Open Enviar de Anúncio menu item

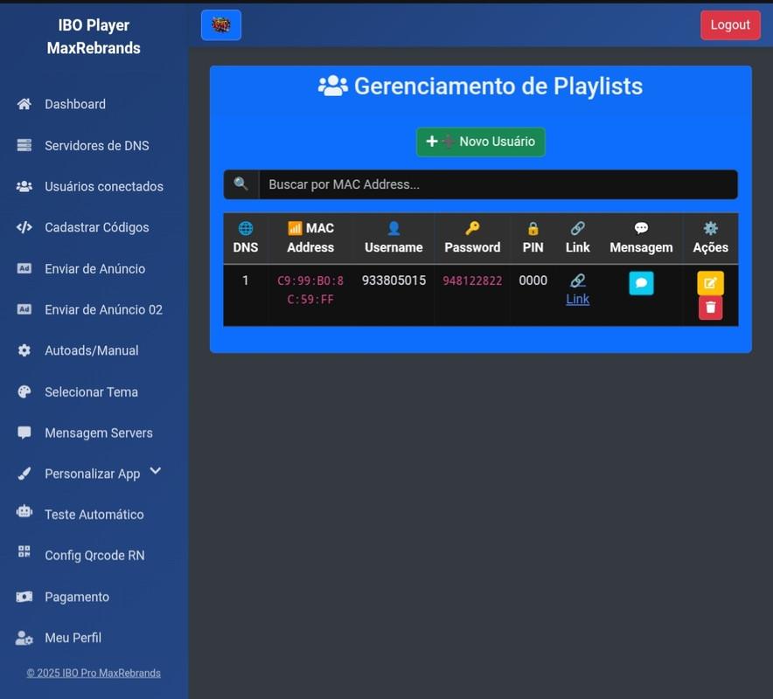coord(94,268)
